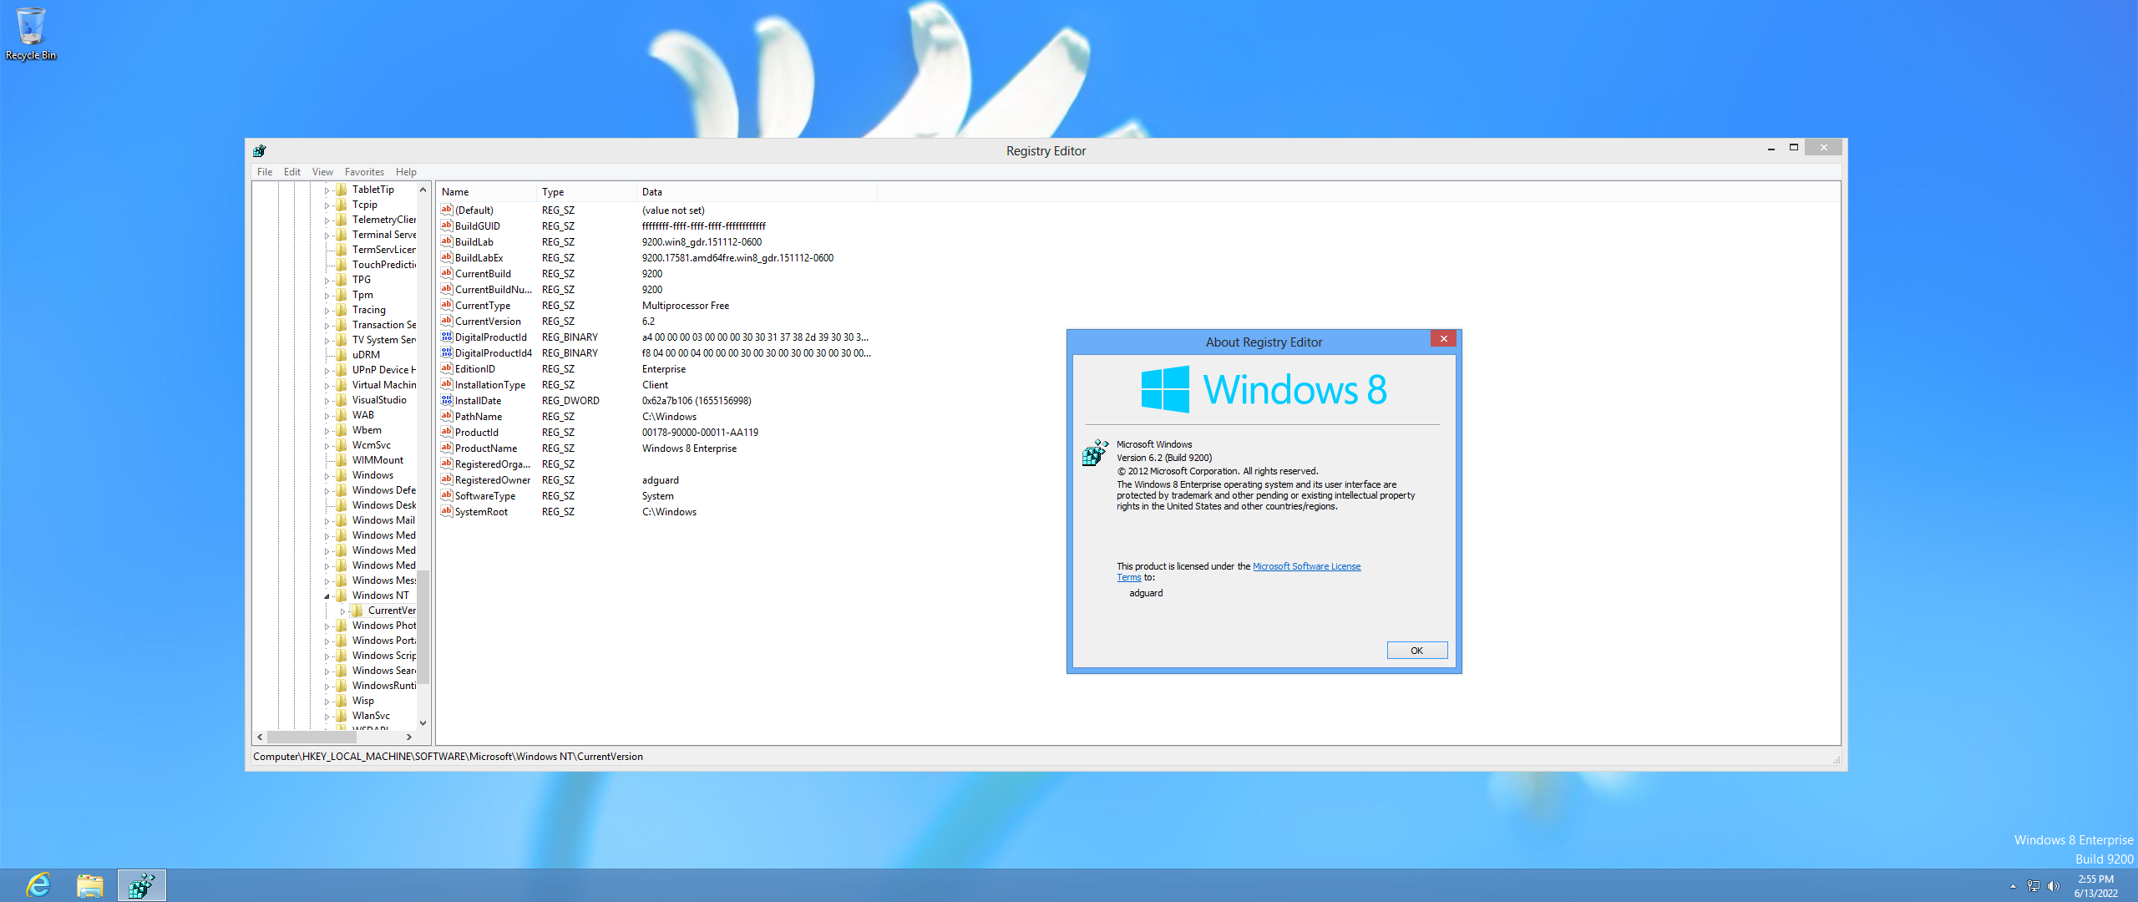Viewport: 2138px width, 902px height.
Task: Select the RegisteredOwner value row
Action: pyautogui.click(x=656, y=479)
